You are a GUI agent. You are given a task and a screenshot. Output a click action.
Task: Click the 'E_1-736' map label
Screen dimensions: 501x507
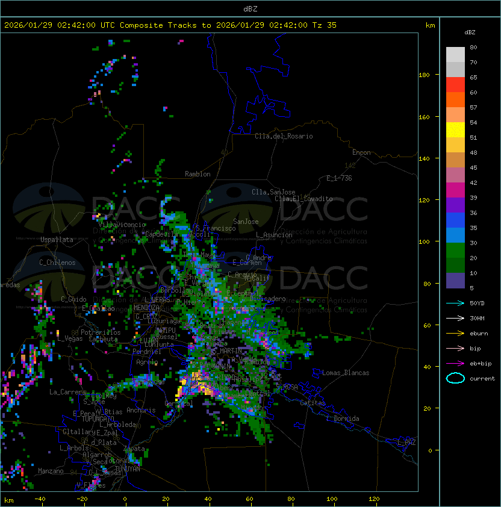pyautogui.click(x=339, y=178)
